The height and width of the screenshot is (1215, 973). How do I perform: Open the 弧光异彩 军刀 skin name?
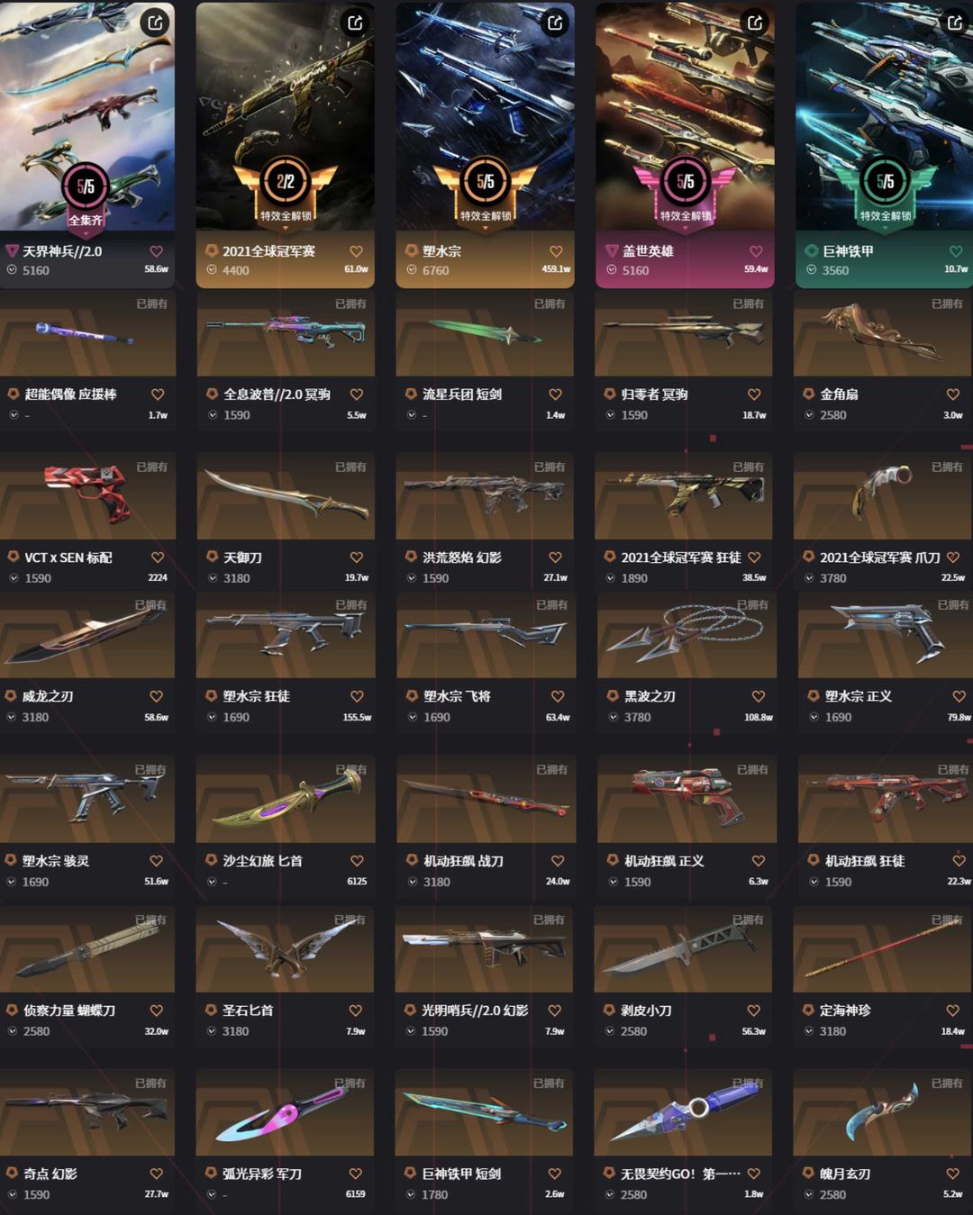262,1174
